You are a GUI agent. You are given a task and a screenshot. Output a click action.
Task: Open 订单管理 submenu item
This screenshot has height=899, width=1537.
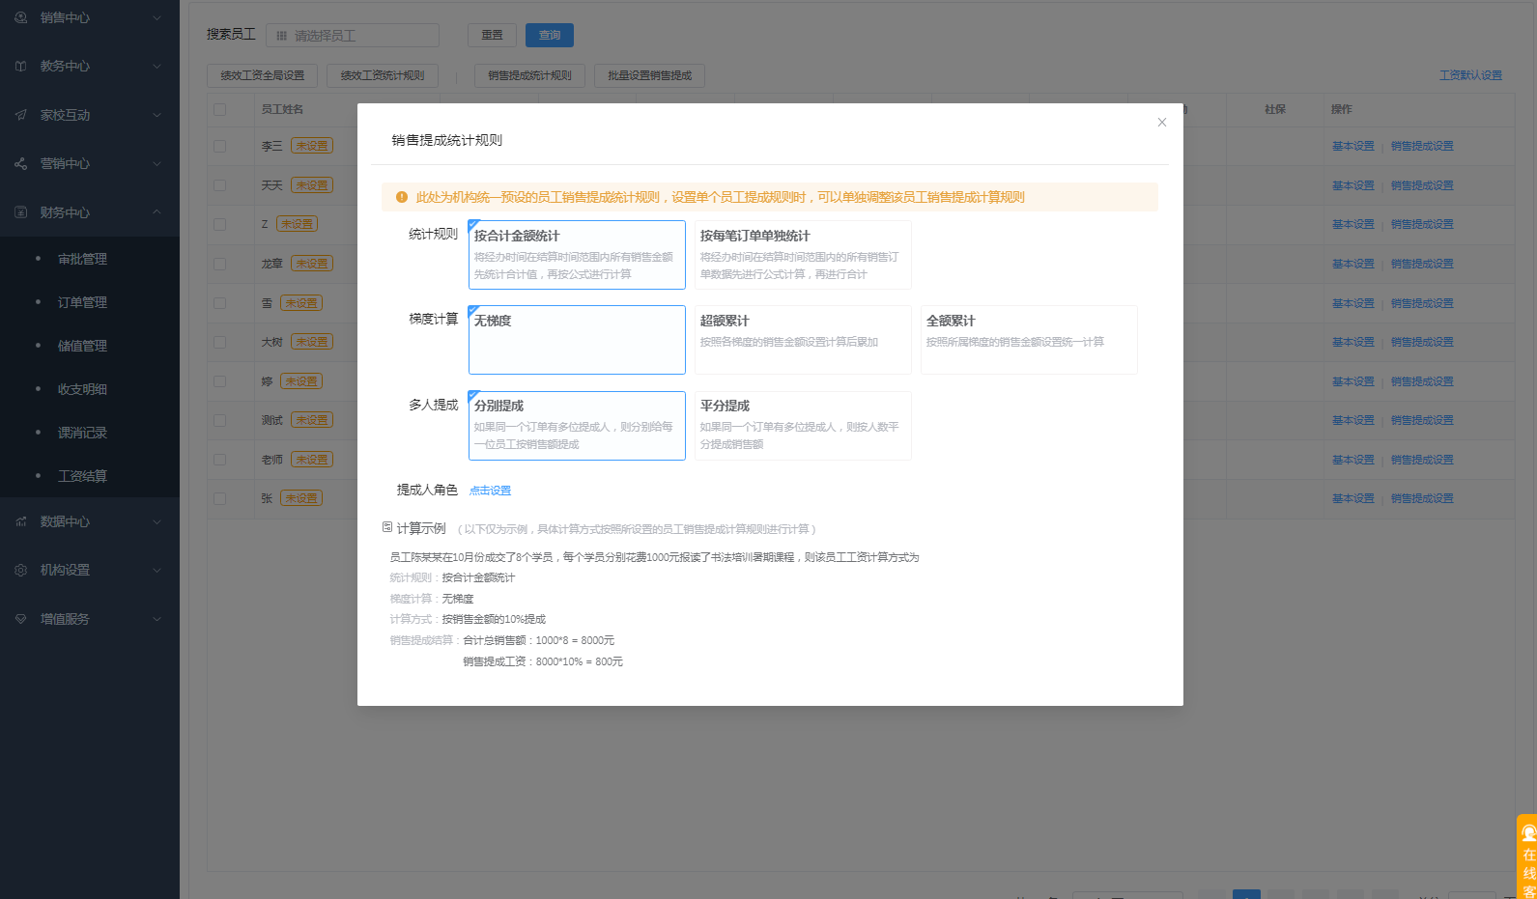tap(82, 302)
